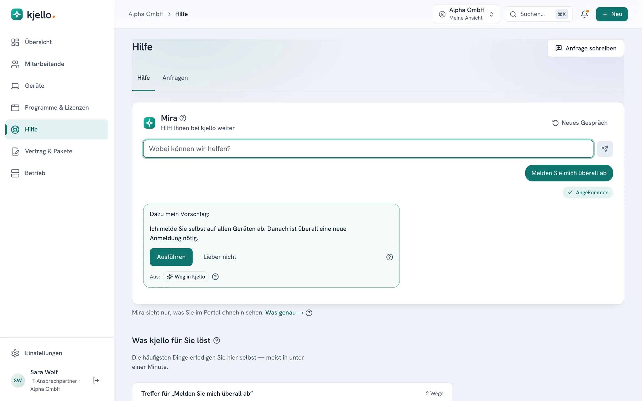Open the help icon beside Was kjello für Sie löst
The image size is (642, 401).
[x=217, y=340]
